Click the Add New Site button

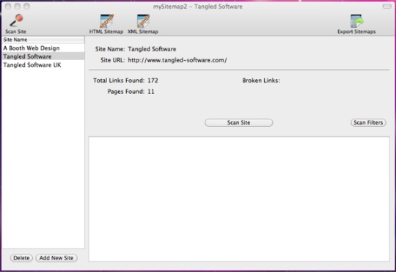tap(56, 258)
